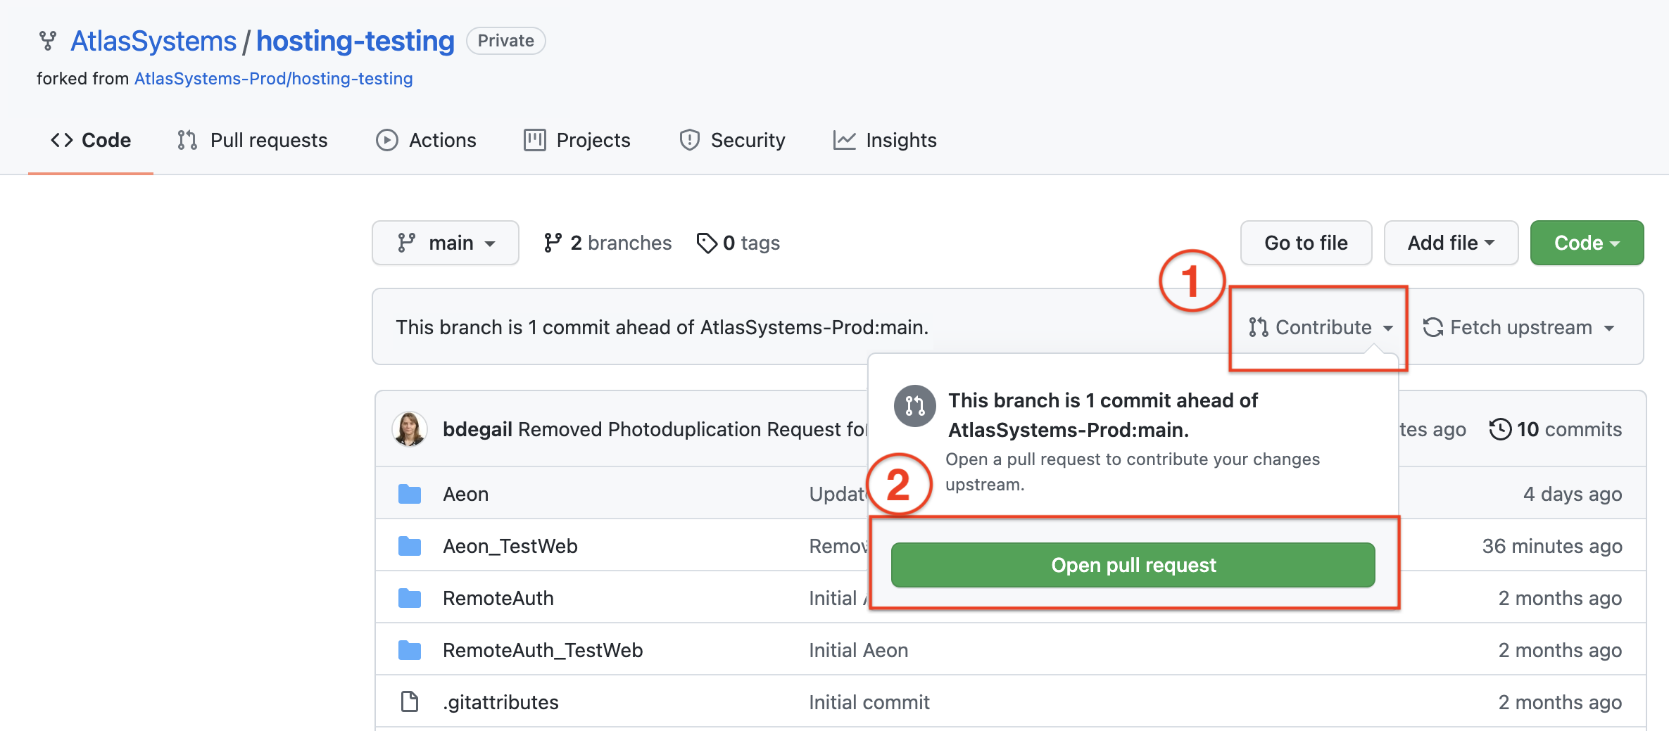Open the green Code dropdown

tap(1586, 242)
